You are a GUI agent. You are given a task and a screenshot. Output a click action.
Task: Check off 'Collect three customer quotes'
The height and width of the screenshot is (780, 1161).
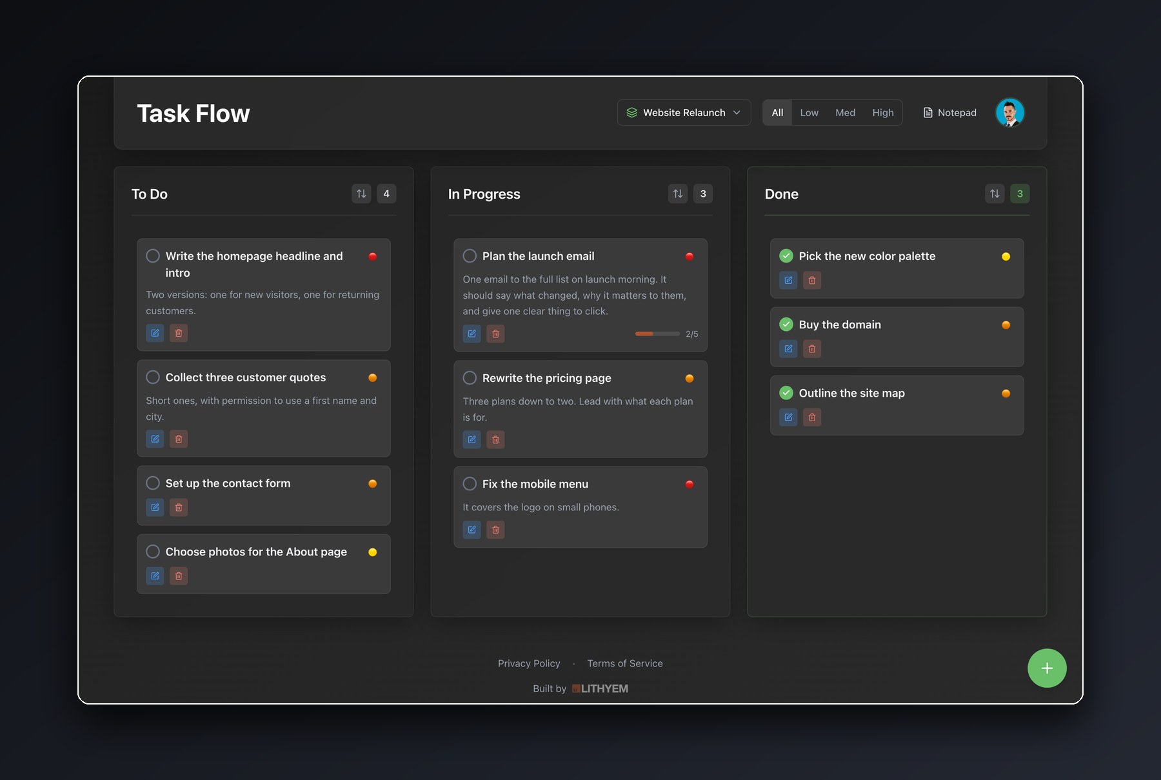153,377
